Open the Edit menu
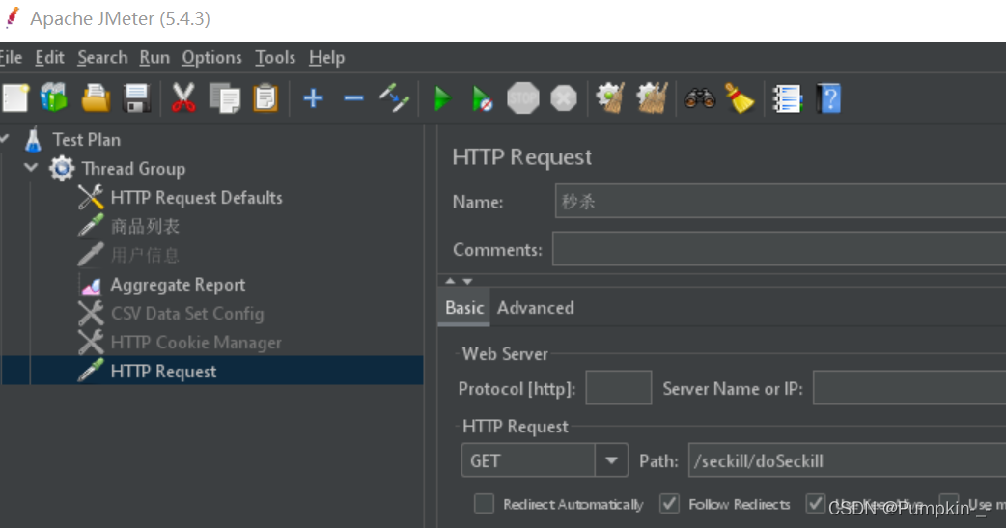This screenshot has height=528, width=1006. pos(49,58)
